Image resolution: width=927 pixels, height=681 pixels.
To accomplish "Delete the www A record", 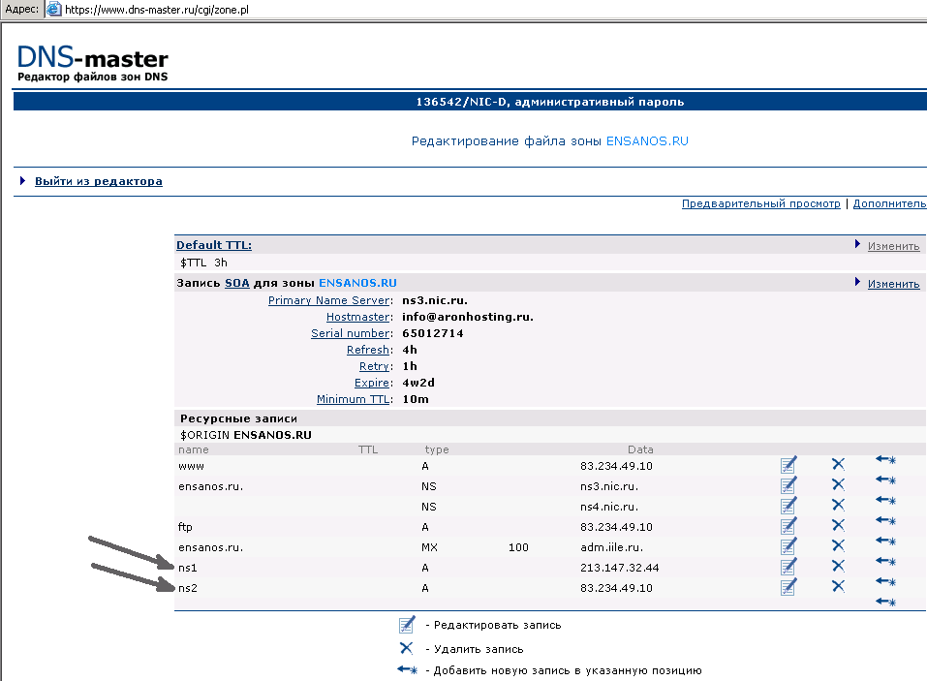I will pyautogui.click(x=838, y=464).
